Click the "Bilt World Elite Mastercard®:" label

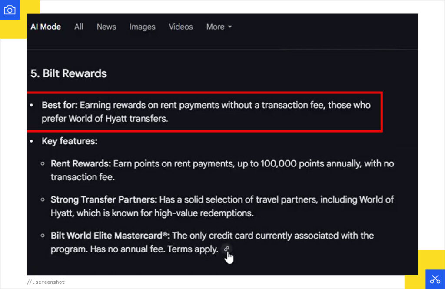point(110,236)
